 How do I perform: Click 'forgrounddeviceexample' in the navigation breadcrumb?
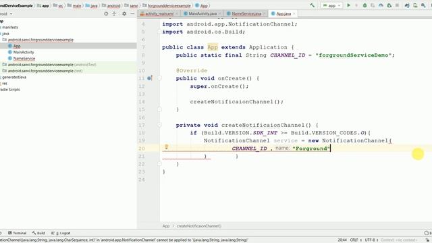169,5
